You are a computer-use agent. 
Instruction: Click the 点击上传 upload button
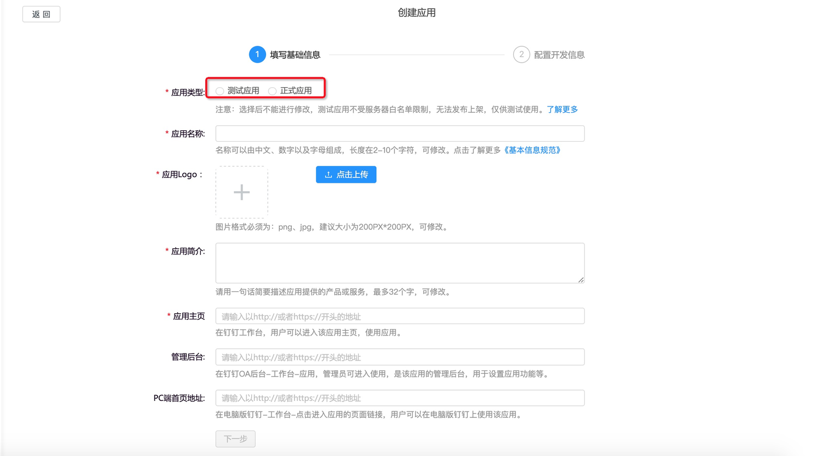pyautogui.click(x=346, y=174)
